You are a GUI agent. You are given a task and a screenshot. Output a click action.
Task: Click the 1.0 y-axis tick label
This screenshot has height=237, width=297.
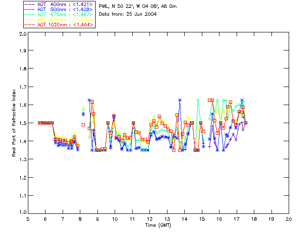click(23, 212)
